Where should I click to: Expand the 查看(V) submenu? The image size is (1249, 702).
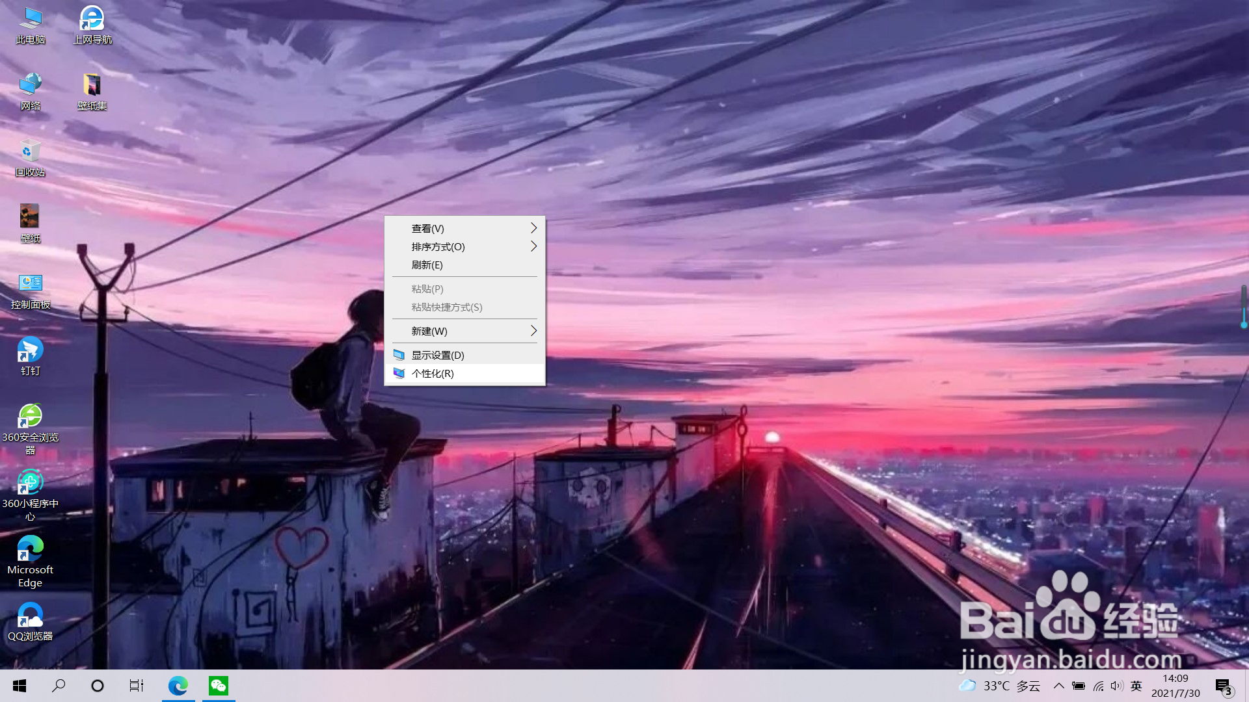pos(427,228)
